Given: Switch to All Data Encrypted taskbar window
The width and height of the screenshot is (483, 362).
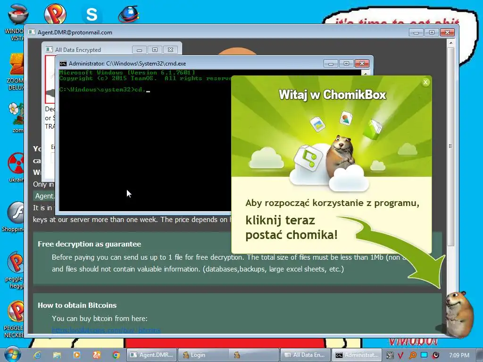Looking at the screenshot, I should coord(305,355).
